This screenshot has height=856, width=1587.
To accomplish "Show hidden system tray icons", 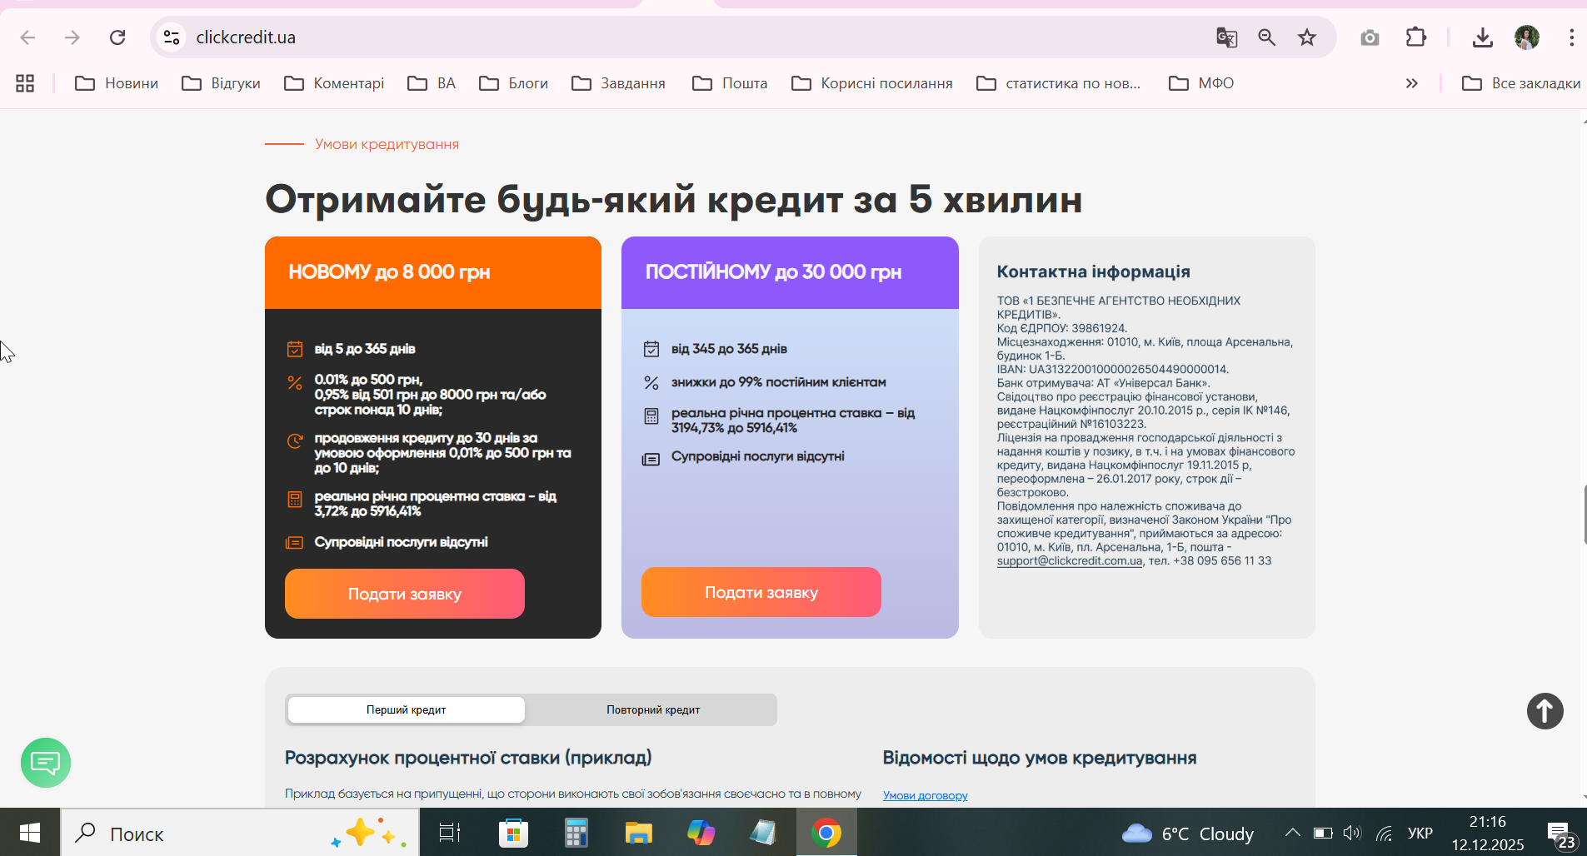I will [x=1292, y=833].
